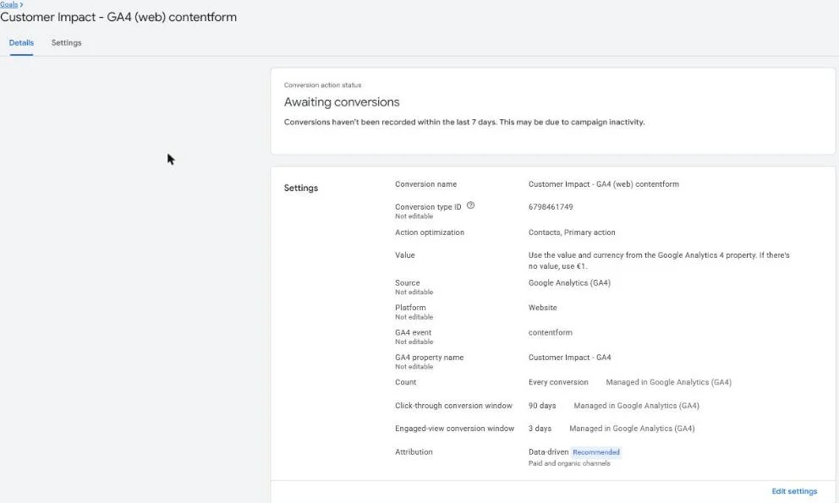
Task: Click Managed in Google Analytics note beside 90 days
Action: click(637, 406)
